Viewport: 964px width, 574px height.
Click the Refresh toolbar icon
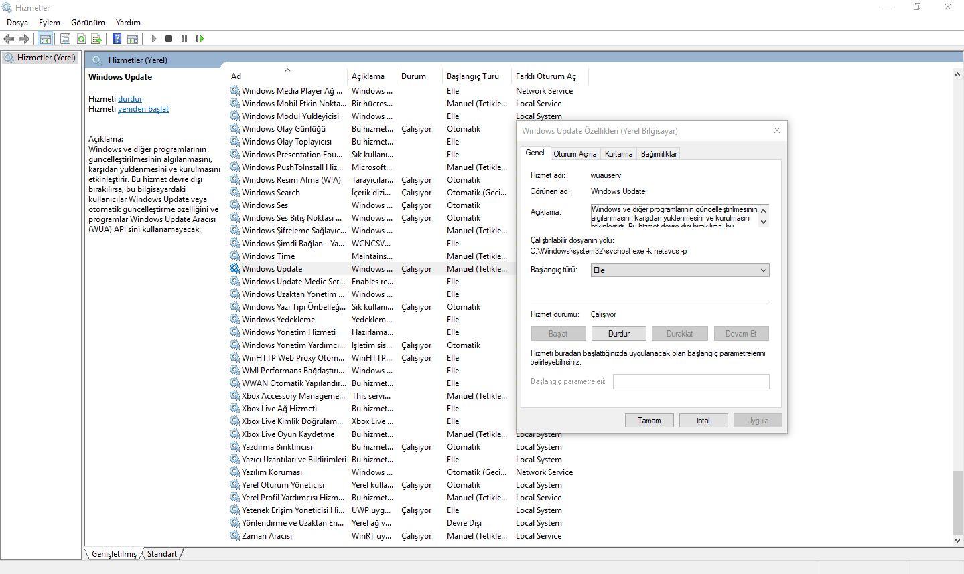[x=81, y=39]
